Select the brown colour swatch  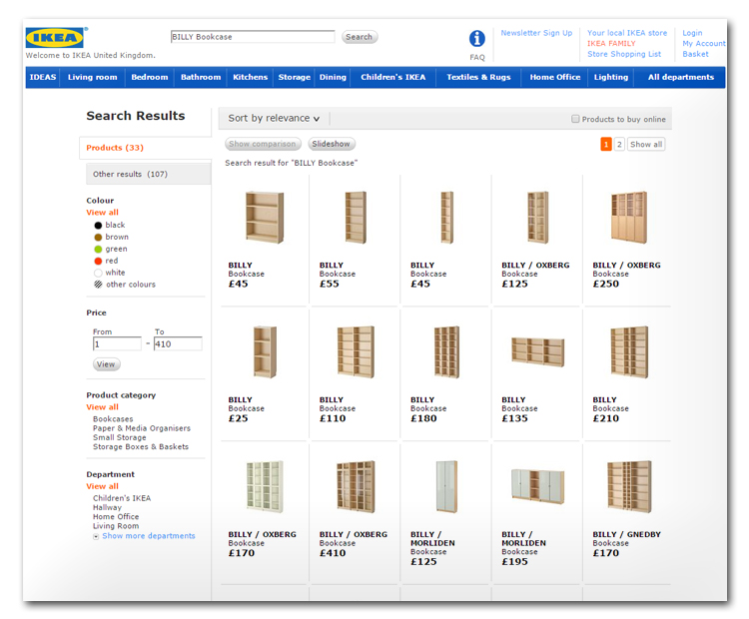tap(98, 238)
